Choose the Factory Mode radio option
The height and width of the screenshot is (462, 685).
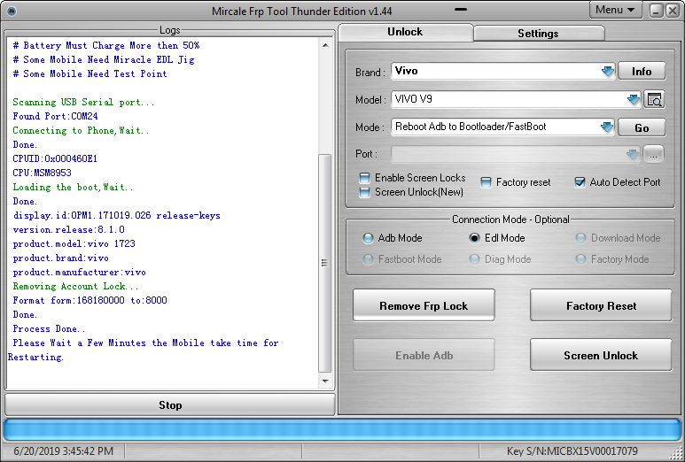click(x=580, y=259)
